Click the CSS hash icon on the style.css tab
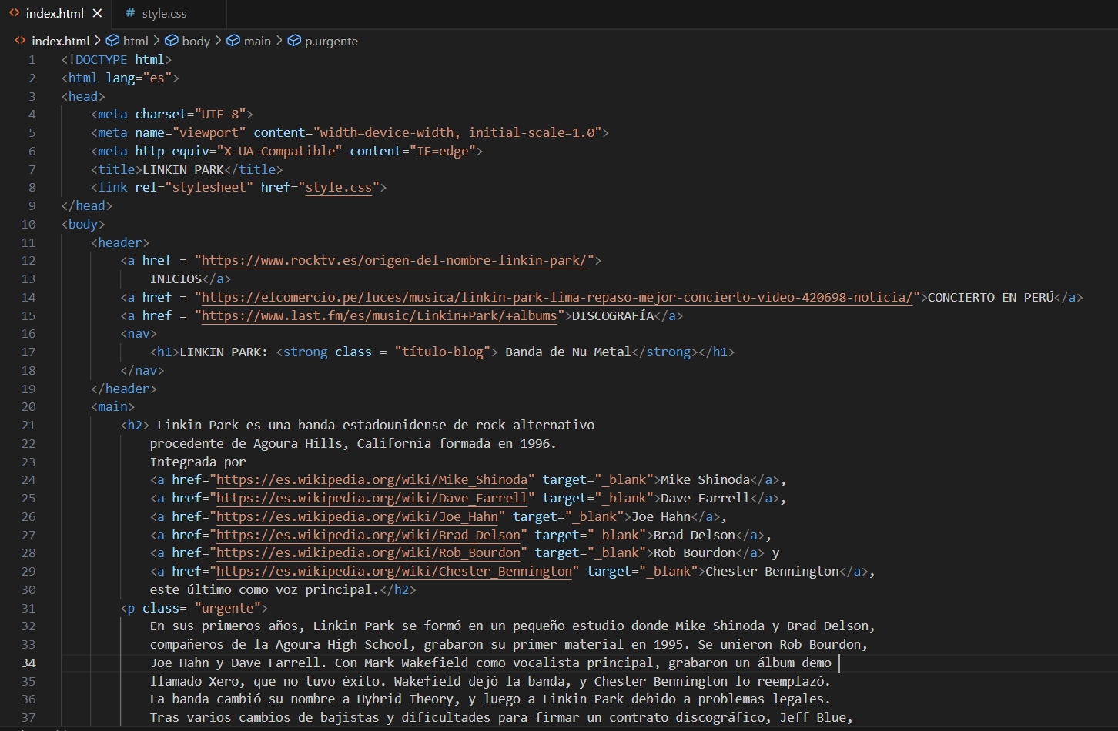The image size is (1118, 731). pos(130,13)
